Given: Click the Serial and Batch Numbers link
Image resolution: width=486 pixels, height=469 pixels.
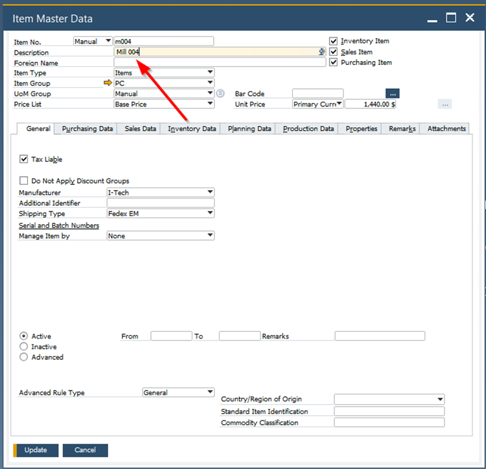Looking at the screenshot, I should 59,226.
